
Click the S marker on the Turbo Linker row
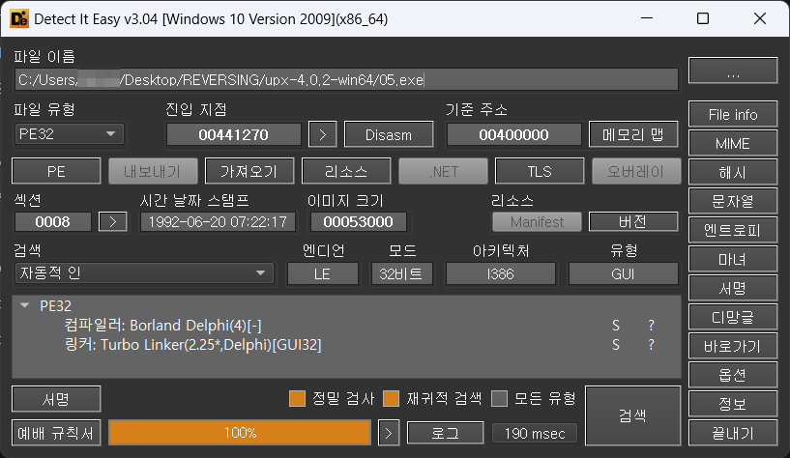[616, 345]
